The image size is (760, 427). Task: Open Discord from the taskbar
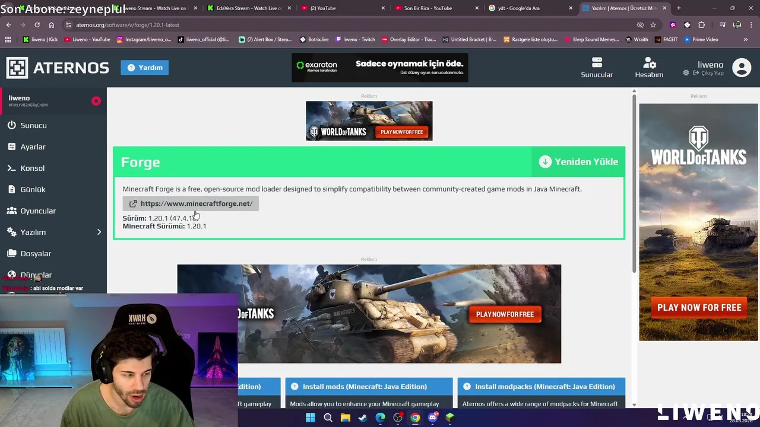433,418
